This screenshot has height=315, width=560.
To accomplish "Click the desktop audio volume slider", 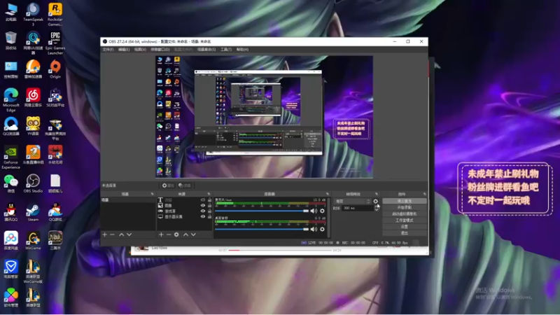I will (x=262, y=230).
